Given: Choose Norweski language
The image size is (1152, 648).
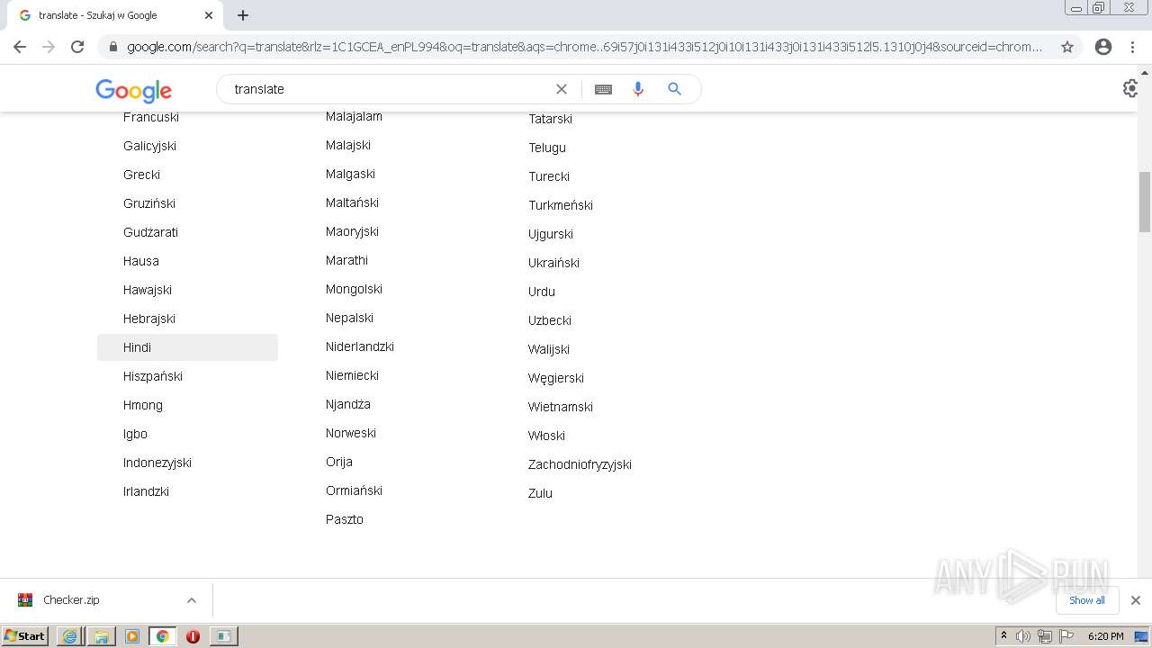Looking at the screenshot, I should (x=351, y=433).
